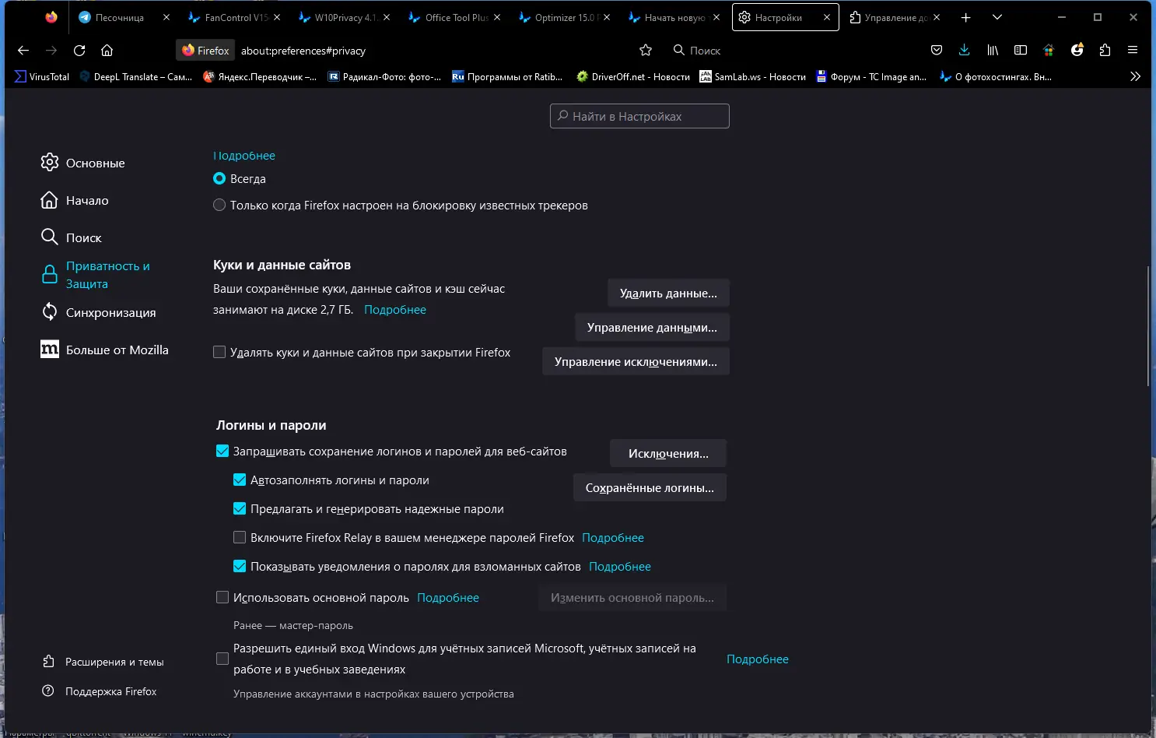
Task: Click Управление исключениями button
Action: 636,362
